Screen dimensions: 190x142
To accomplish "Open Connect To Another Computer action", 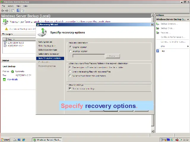I will pos(173,42).
